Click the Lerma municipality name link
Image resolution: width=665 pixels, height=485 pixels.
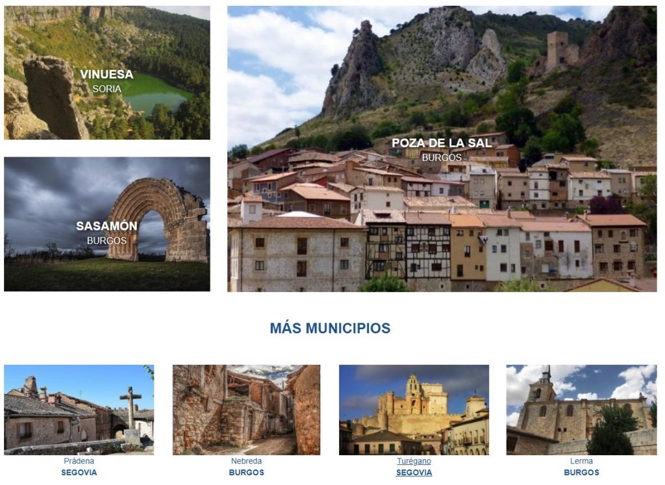coord(581,461)
